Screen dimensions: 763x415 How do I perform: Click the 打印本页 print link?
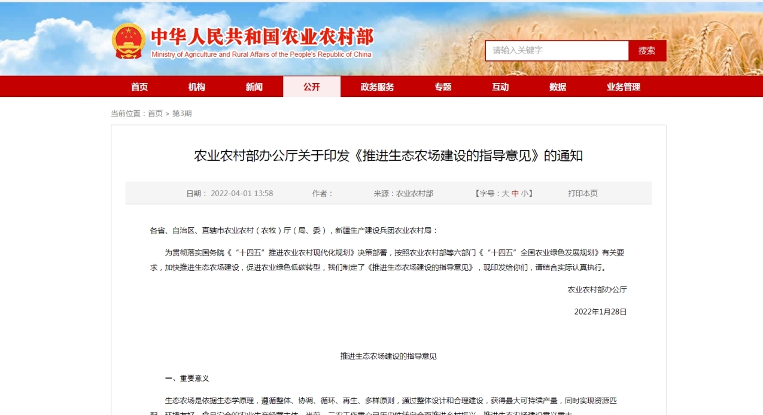coord(583,193)
